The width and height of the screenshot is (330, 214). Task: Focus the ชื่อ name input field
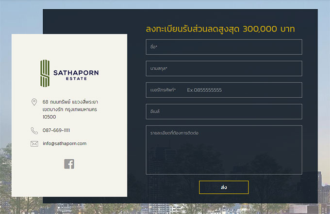(x=224, y=47)
